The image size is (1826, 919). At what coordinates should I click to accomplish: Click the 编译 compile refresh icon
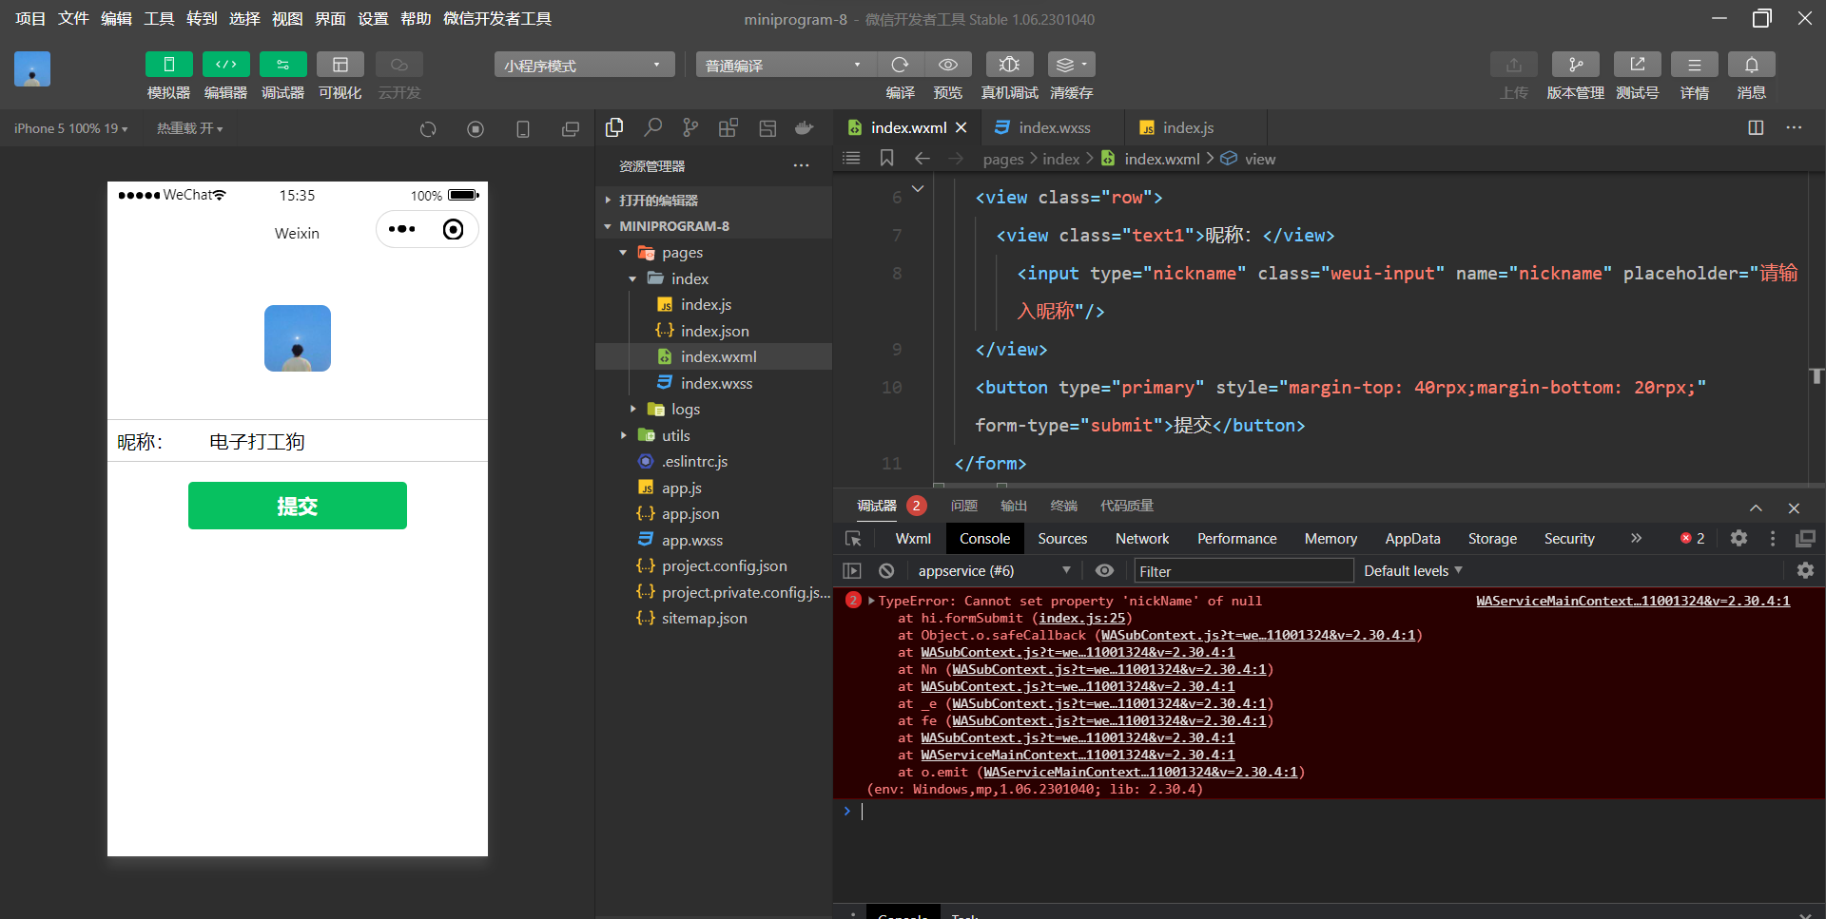pyautogui.click(x=900, y=65)
